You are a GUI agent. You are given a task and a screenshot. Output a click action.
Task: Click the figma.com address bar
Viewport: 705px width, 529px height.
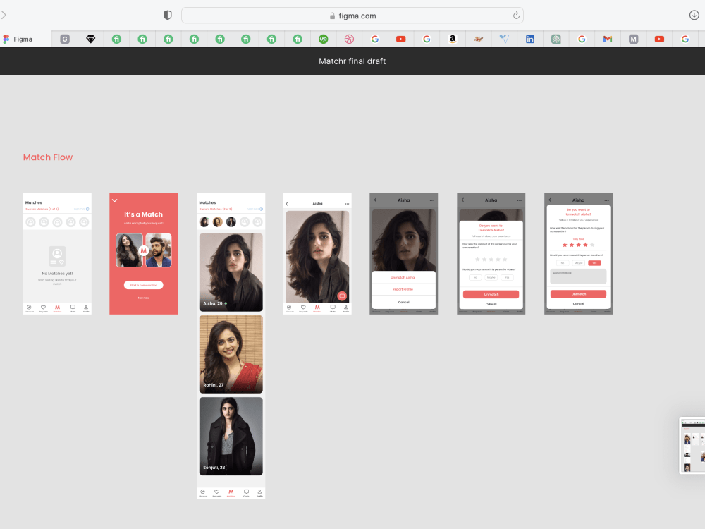(352, 16)
